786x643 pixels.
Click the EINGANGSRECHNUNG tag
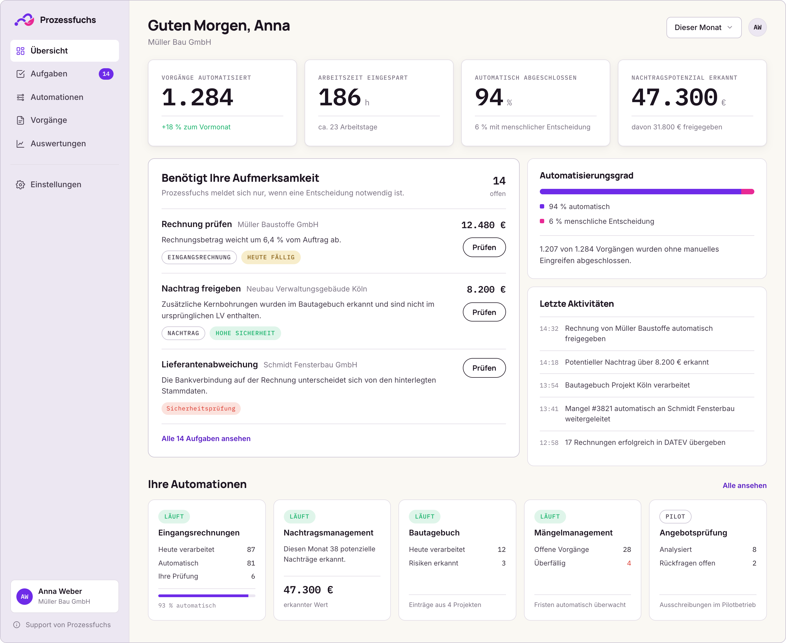tap(199, 257)
